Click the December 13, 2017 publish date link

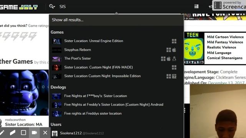pyautogui.click(x=226, y=83)
